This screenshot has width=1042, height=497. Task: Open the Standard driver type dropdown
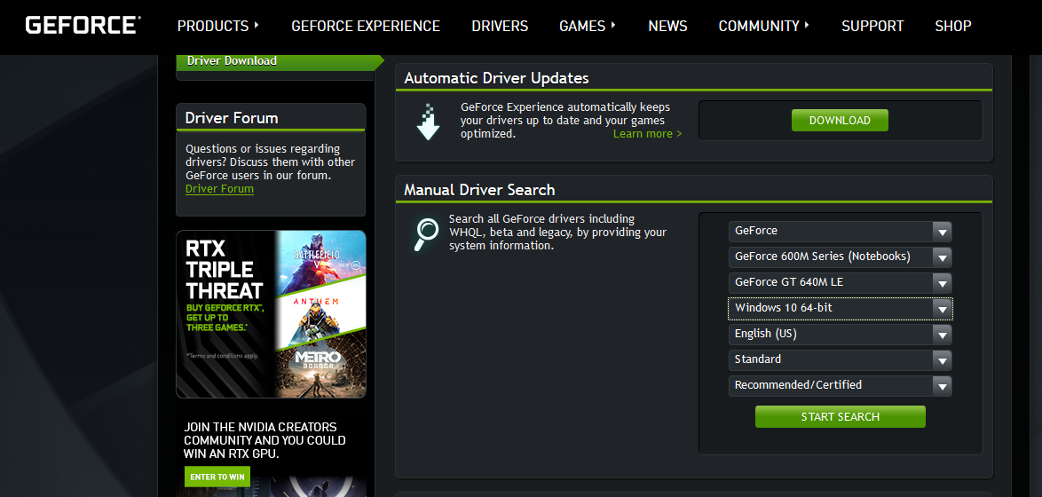840,359
